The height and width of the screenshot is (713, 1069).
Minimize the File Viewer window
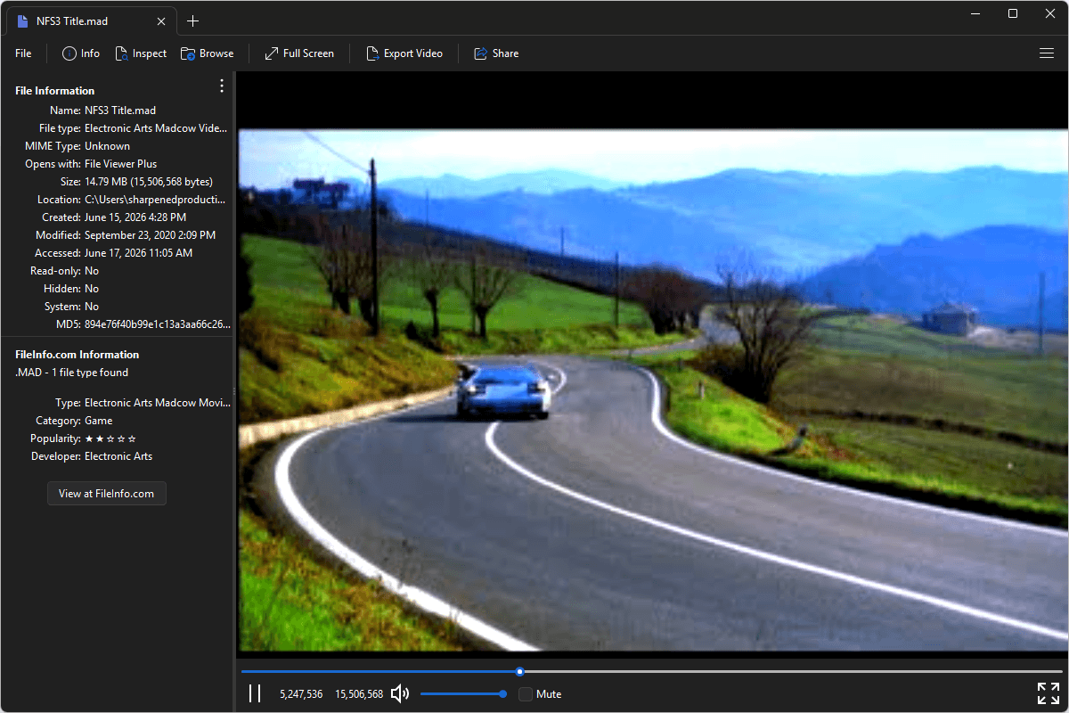tap(976, 13)
